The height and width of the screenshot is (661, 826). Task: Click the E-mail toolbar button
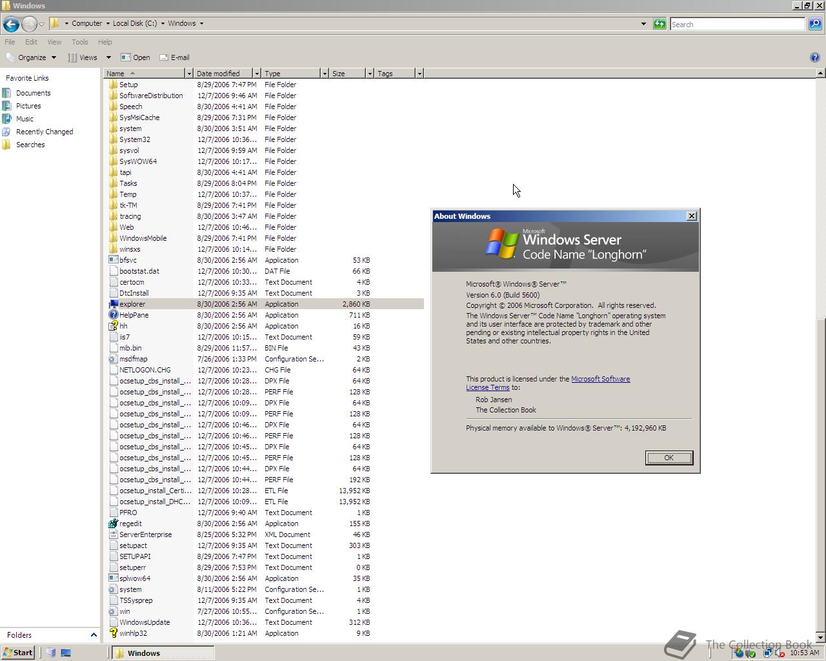click(174, 57)
